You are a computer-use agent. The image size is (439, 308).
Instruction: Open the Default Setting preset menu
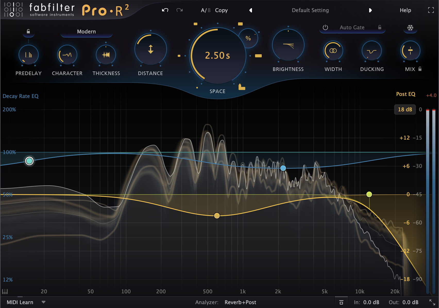(310, 10)
